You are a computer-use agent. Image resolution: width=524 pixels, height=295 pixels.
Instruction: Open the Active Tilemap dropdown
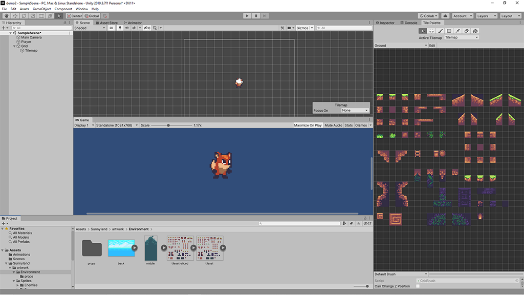[x=461, y=37]
